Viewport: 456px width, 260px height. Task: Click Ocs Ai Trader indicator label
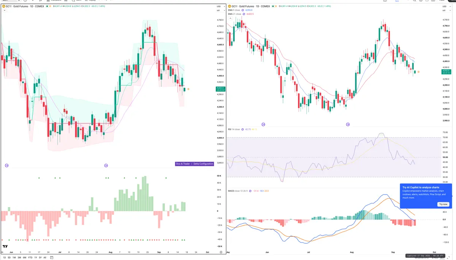tap(183, 164)
